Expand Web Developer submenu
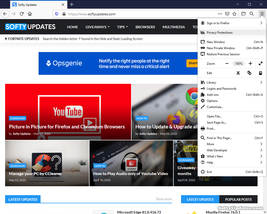The height and width of the screenshot is (214, 267). [x=232, y=150]
